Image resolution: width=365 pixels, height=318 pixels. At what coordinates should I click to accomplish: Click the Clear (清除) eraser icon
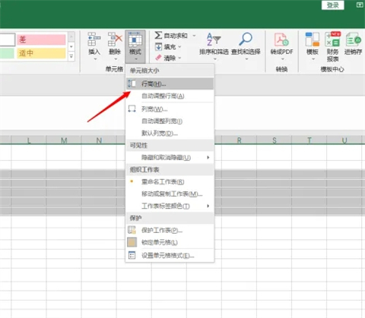(158, 58)
